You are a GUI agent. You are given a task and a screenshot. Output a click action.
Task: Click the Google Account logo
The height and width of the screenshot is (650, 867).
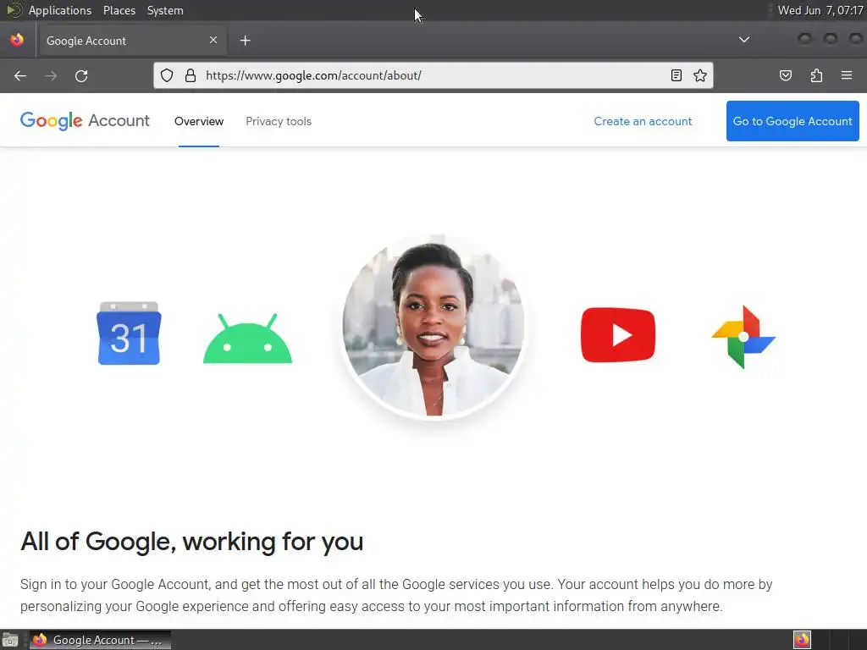click(x=85, y=120)
